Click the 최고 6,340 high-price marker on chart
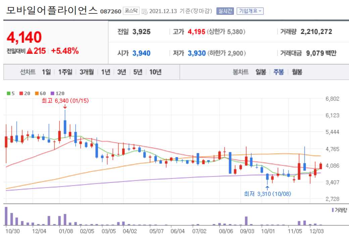Image resolution: width=349 pixels, height=236 pixels. pos(65,101)
